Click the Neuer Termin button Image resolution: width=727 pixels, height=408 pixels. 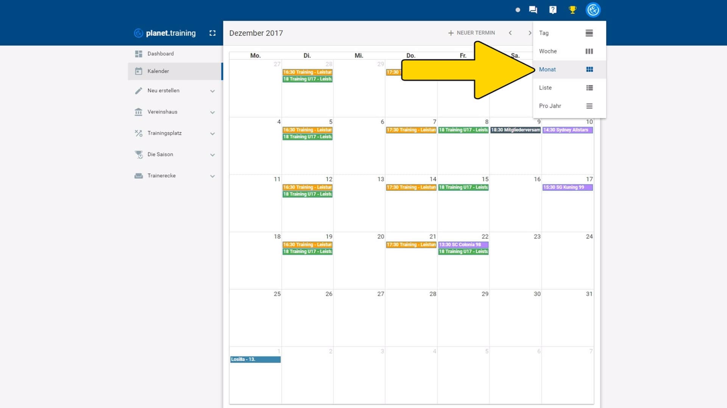(471, 33)
